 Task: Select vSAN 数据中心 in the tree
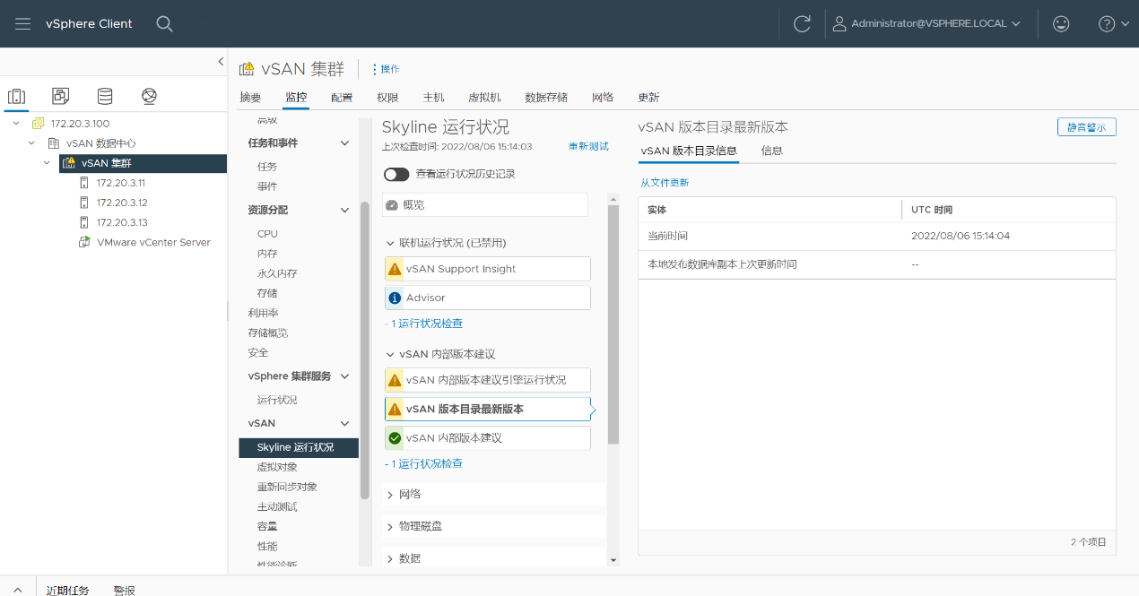point(100,143)
